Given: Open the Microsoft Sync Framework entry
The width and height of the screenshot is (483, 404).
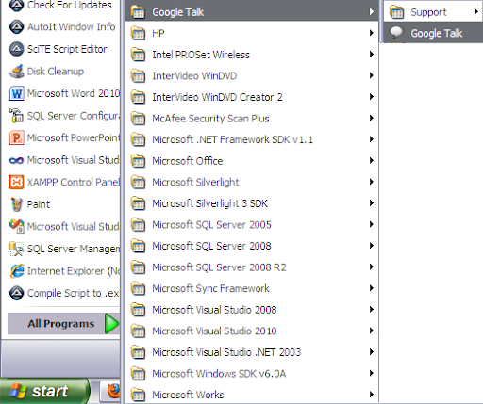Looking at the screenshot, I should 252,288.
